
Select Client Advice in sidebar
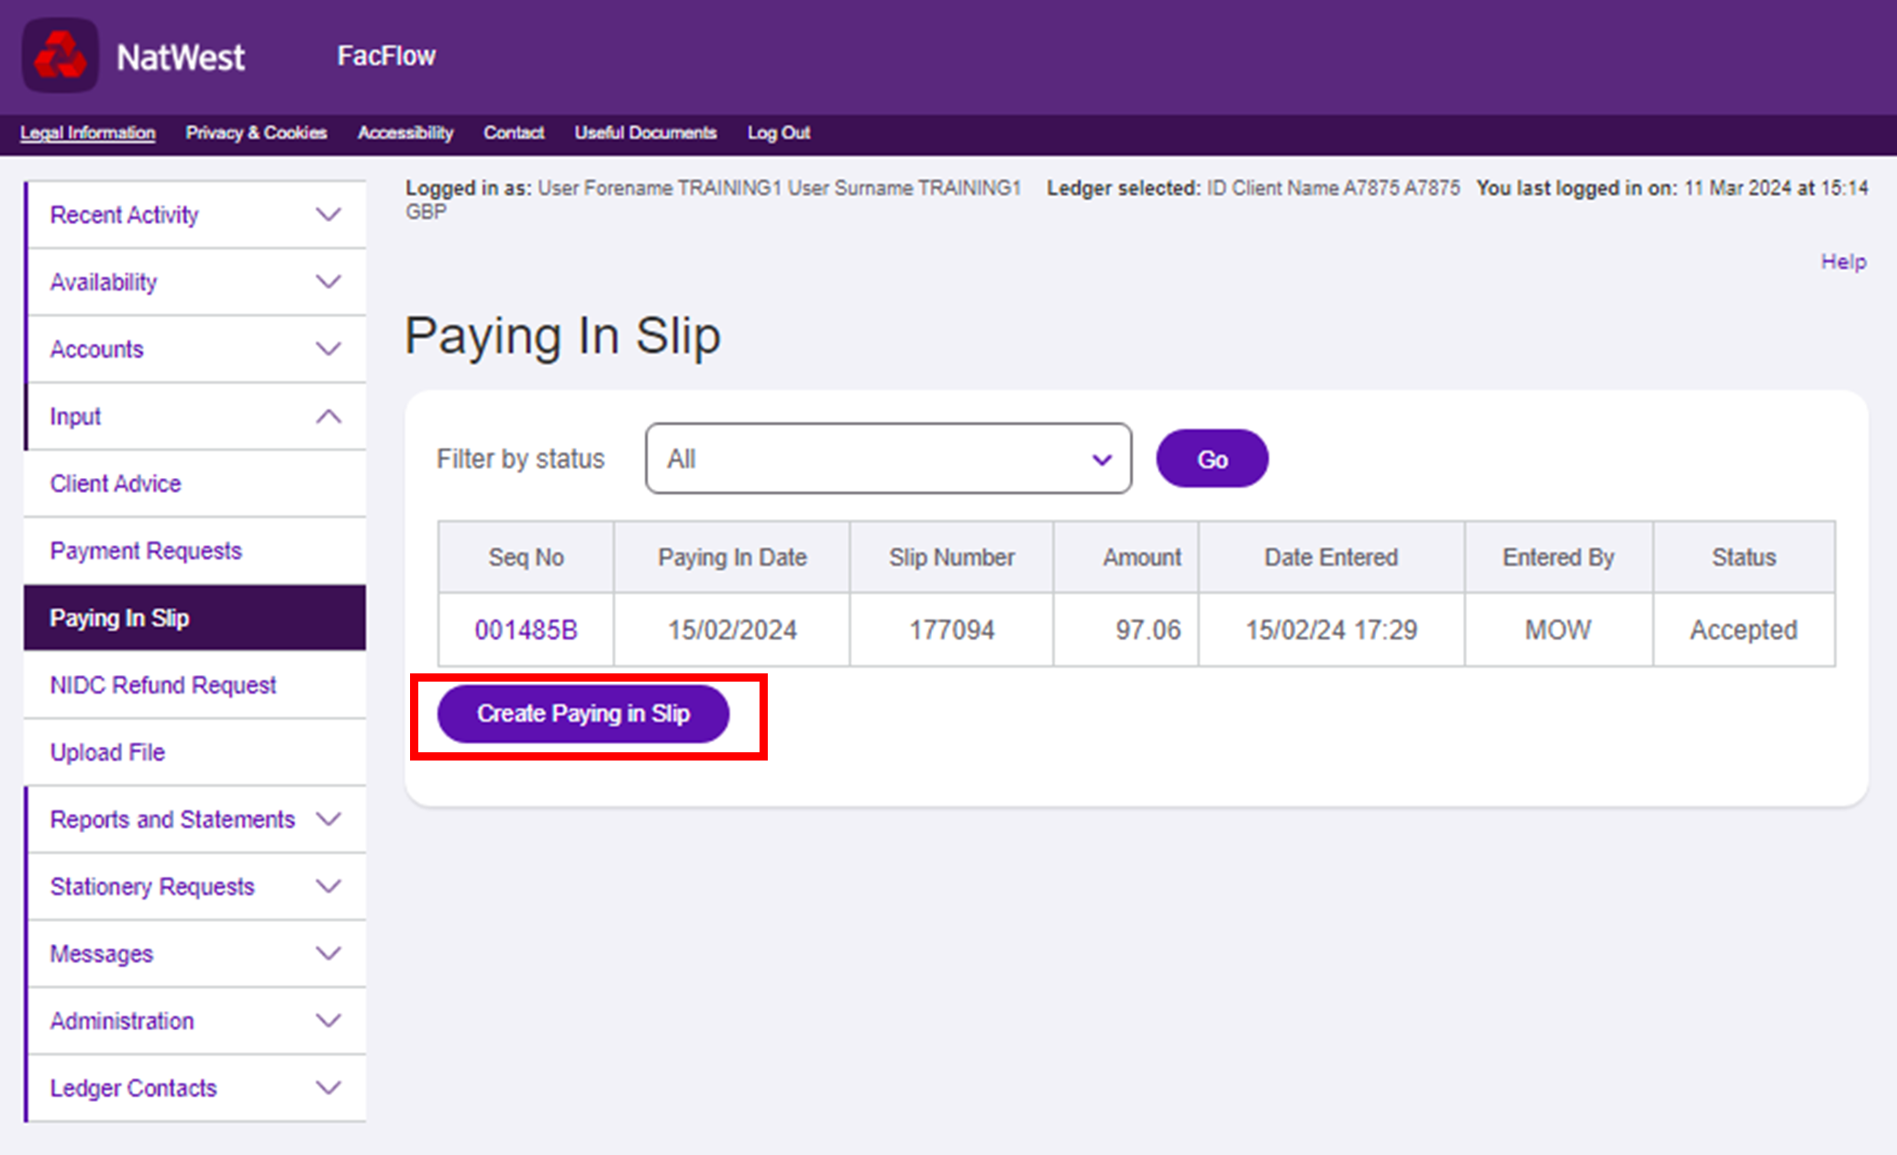coord(116,483)
